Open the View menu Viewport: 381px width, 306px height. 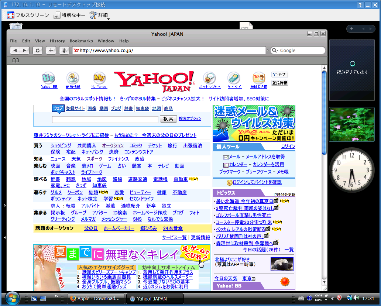click(40, 41)
